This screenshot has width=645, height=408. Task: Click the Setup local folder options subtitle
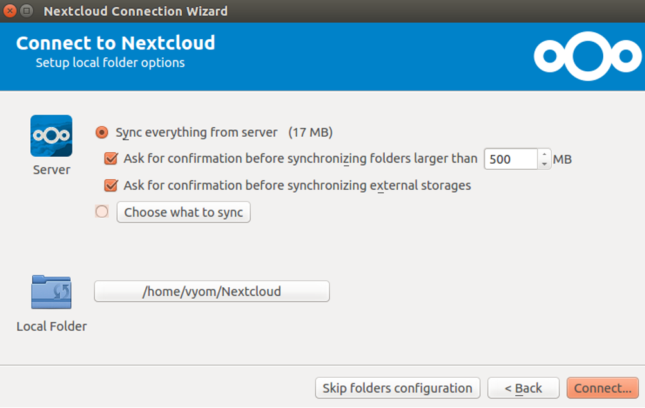110,62
